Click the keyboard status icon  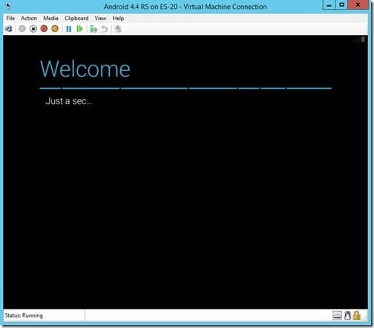tap(337, 315)
